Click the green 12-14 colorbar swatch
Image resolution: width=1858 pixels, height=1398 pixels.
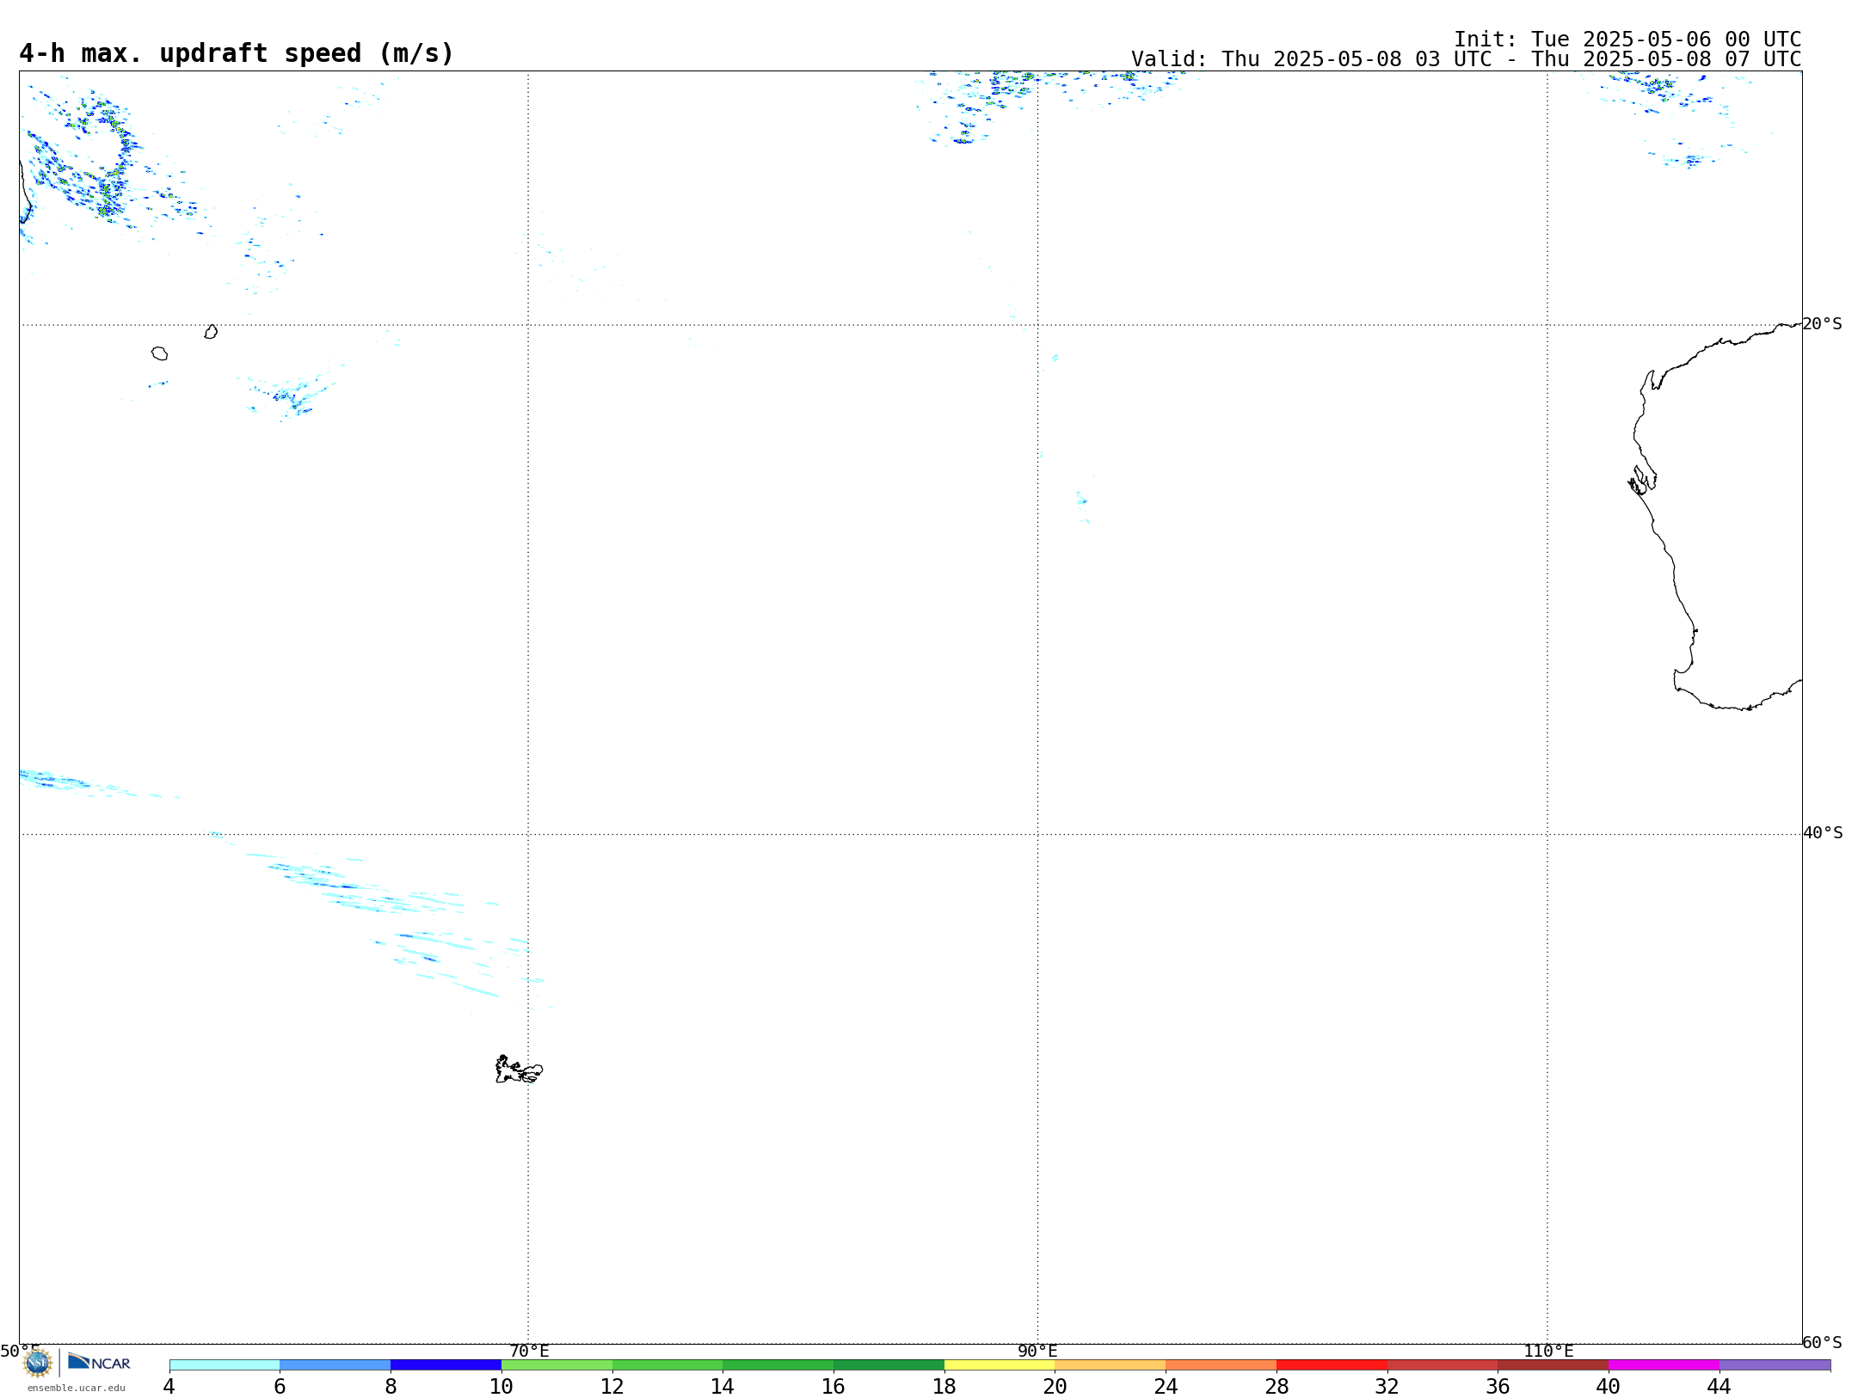click(668, 1364)
